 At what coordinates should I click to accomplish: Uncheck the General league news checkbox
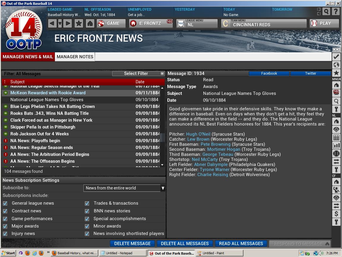[5, 203]
